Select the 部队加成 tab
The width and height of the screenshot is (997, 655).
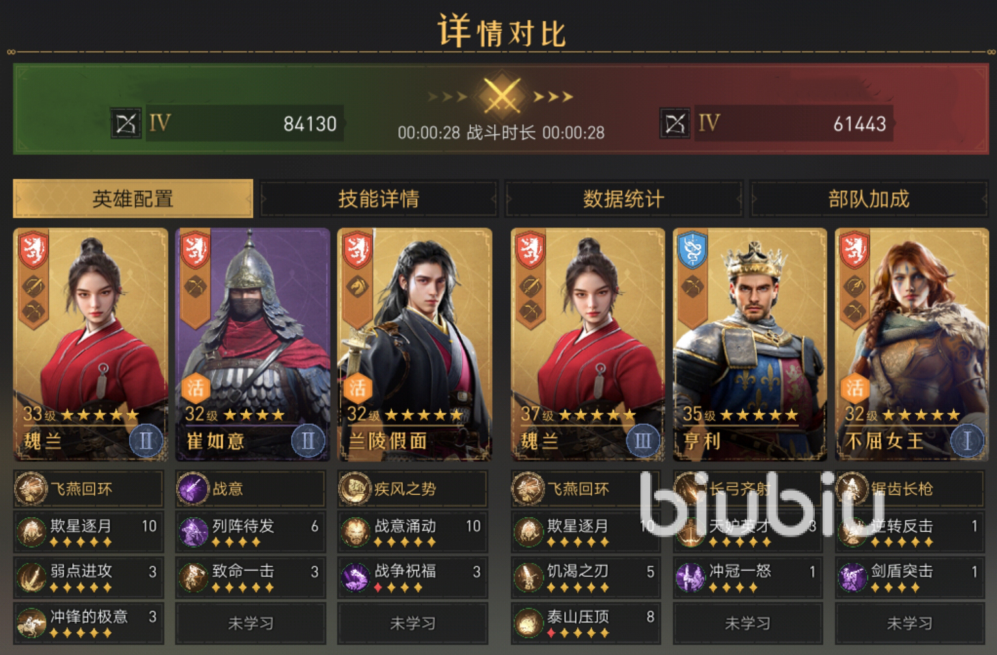coord(869,199)
